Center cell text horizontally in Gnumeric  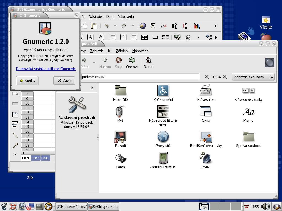(123, 37)
